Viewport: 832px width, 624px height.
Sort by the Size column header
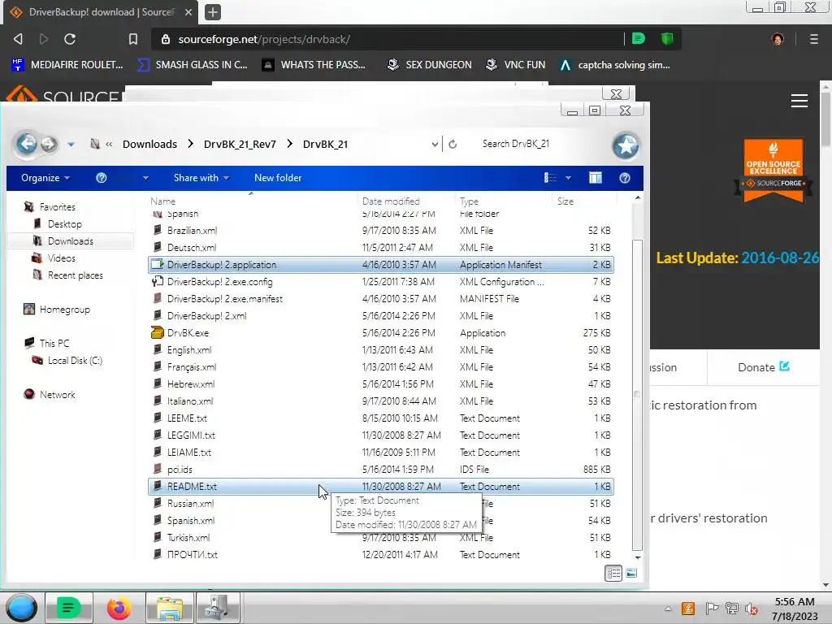[565, 201]
